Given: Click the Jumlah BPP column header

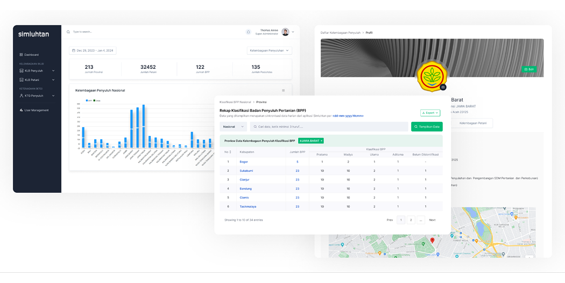Looking at the screenshot, I should [x=297, y=152].
